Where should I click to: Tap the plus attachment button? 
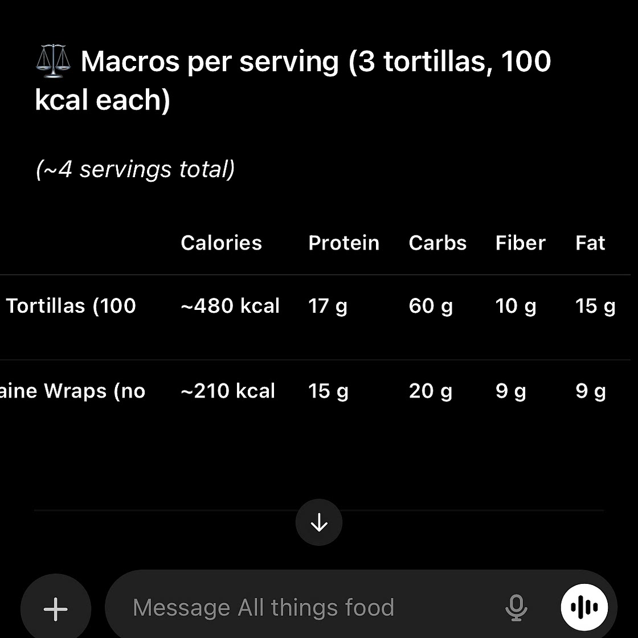[56, 609]
